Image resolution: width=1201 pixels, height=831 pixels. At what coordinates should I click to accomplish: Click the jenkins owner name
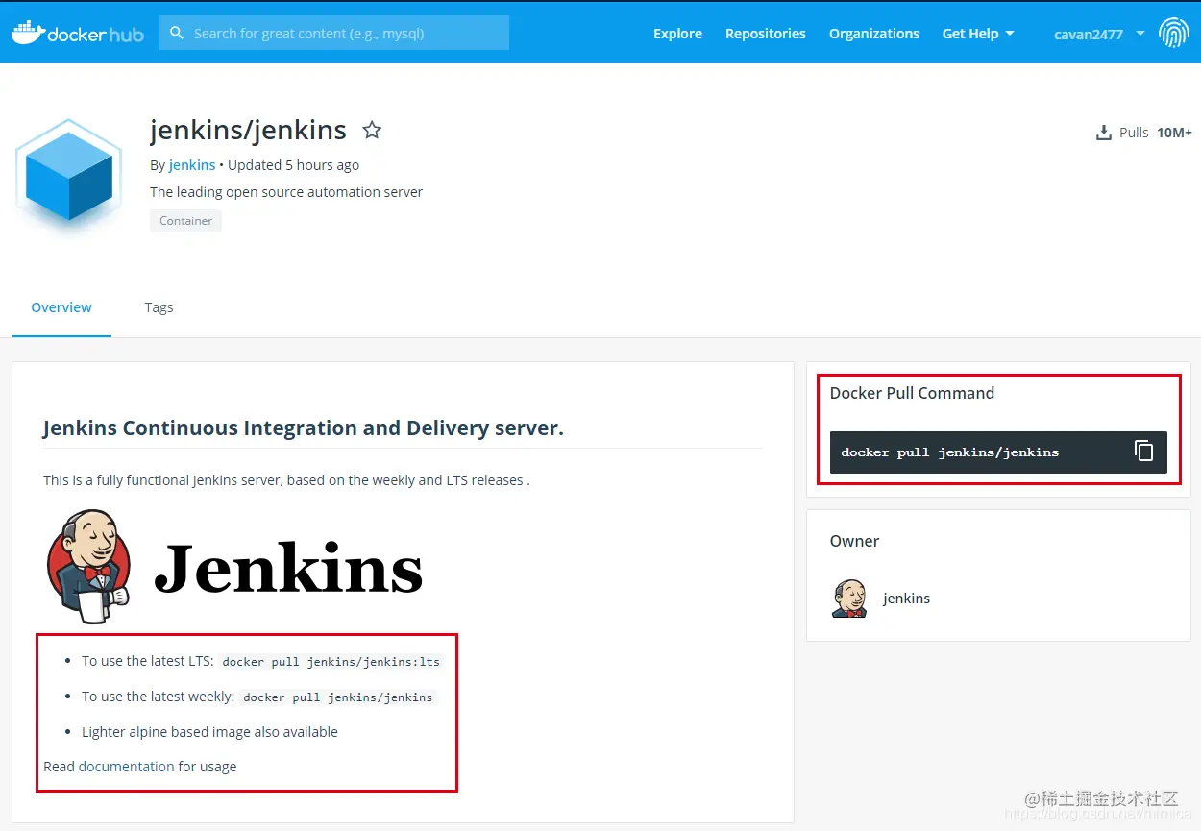(906, 599)
